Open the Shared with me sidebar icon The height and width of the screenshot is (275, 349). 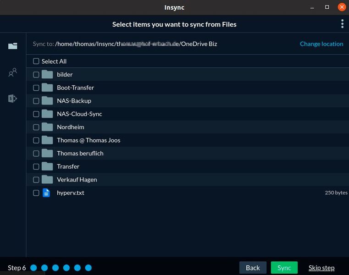[13, 72]
